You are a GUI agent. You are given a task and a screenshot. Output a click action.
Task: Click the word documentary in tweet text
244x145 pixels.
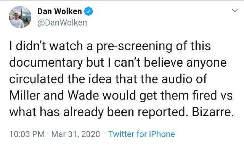point(46,63)
